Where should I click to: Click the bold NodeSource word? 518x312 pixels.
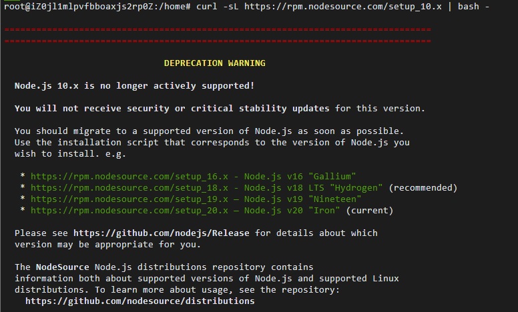tap(63, 267)
